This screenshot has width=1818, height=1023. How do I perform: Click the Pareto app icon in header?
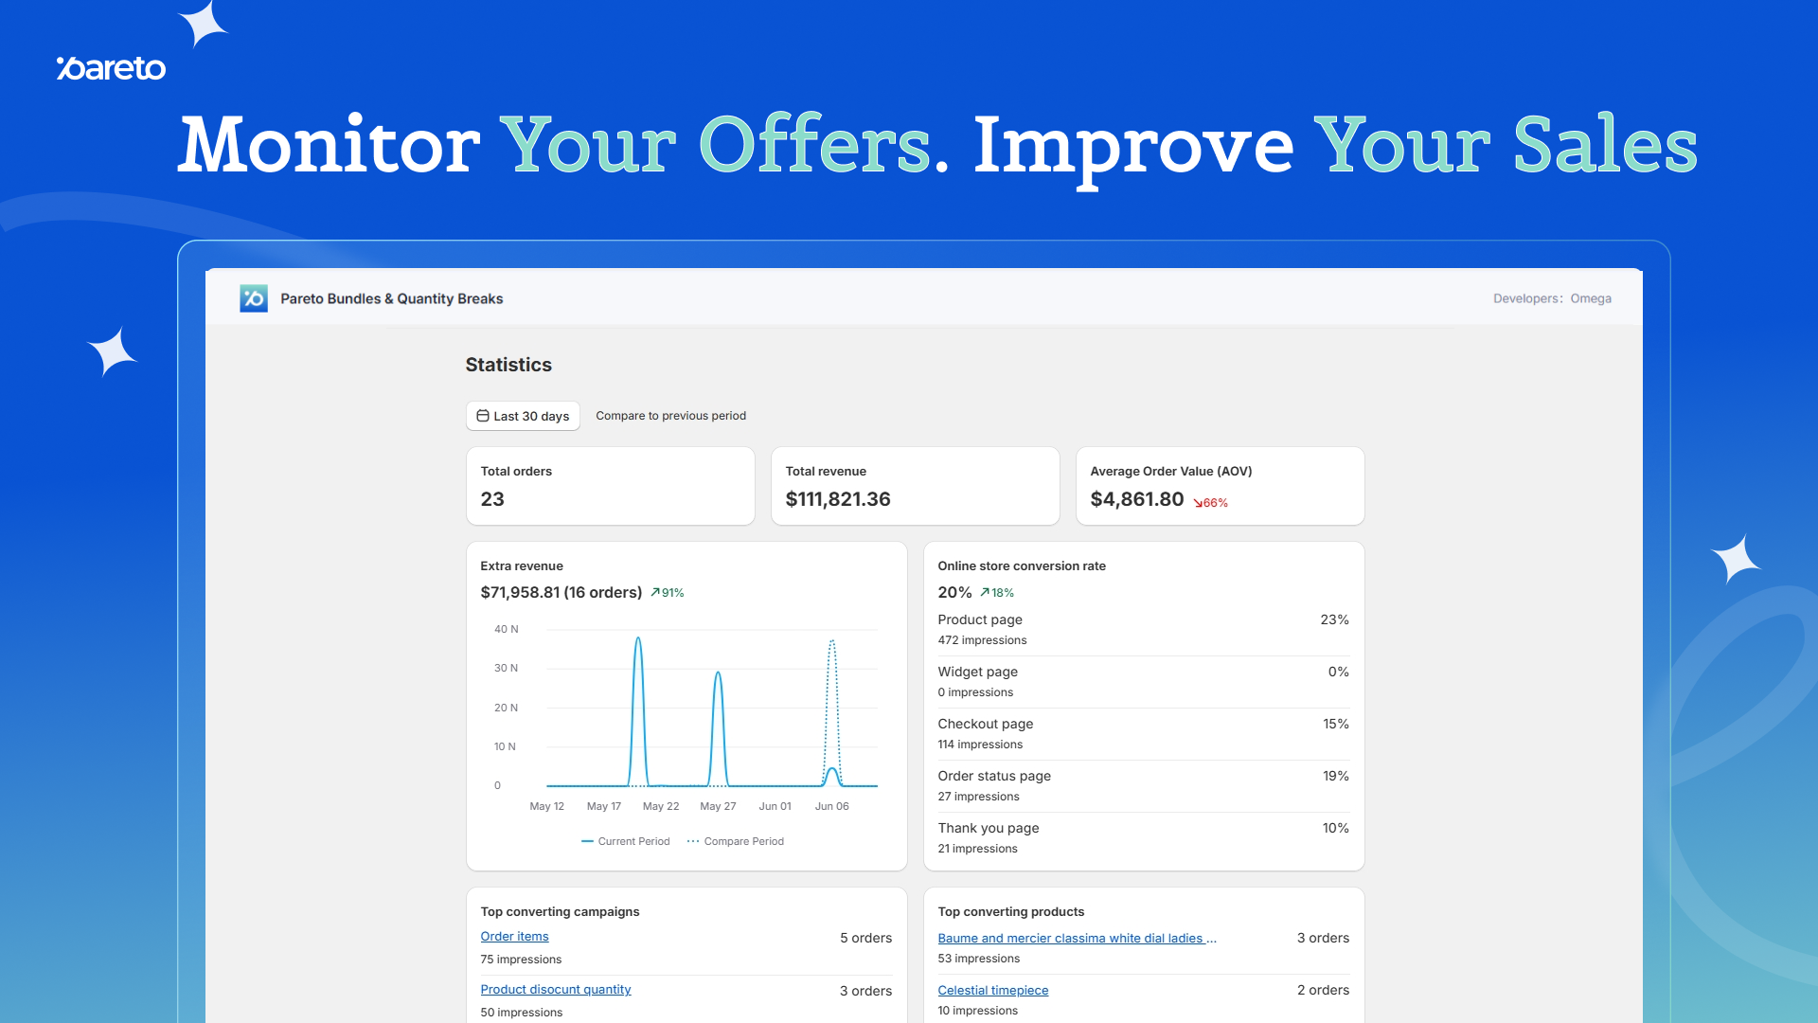coord(254,298)
